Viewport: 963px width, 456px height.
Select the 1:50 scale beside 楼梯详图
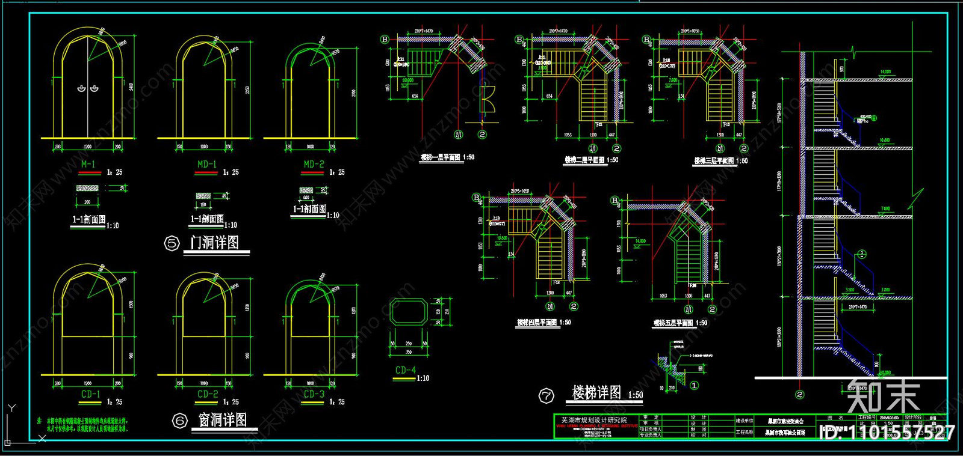click(x=636, y=395)
